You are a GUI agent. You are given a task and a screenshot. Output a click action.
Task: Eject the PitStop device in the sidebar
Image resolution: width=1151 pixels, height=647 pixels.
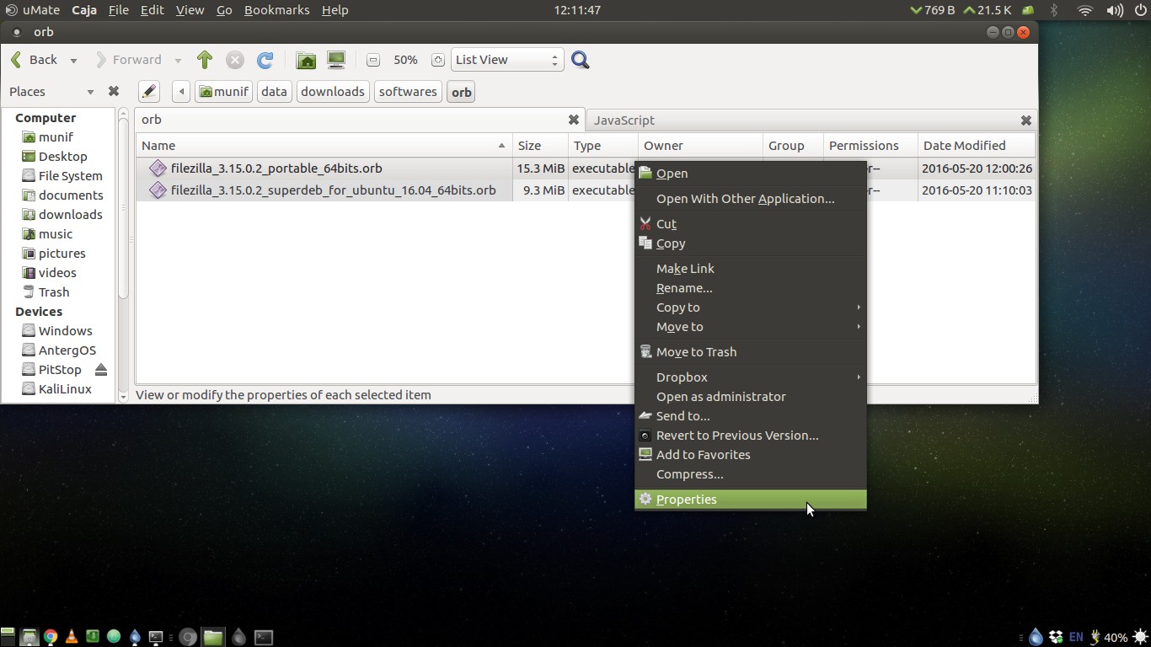coord(100,369)
